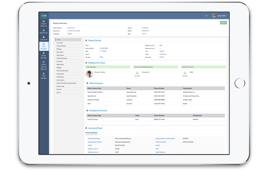
Task: Open the Activity Logs menu item
Action: 68,86
